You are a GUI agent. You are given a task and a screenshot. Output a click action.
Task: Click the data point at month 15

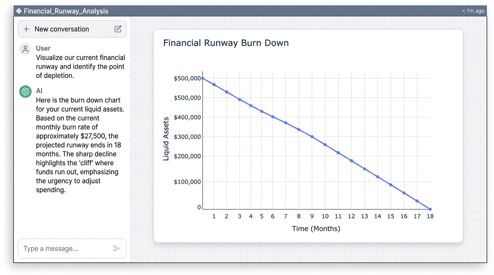pyautogui.click(x=391, y=185)
